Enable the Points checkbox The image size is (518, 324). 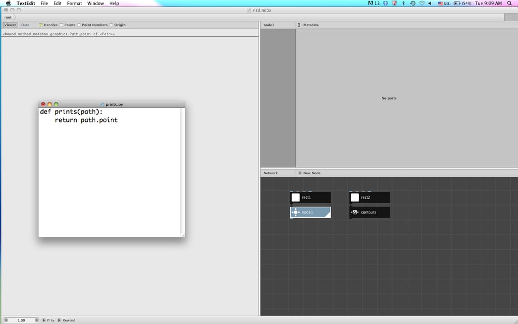click(62, 25)
